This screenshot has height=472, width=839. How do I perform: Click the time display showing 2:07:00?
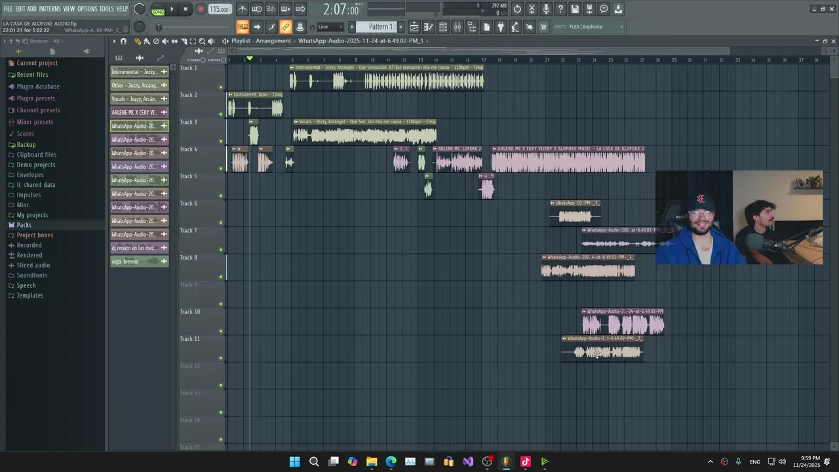pos(341,10)
